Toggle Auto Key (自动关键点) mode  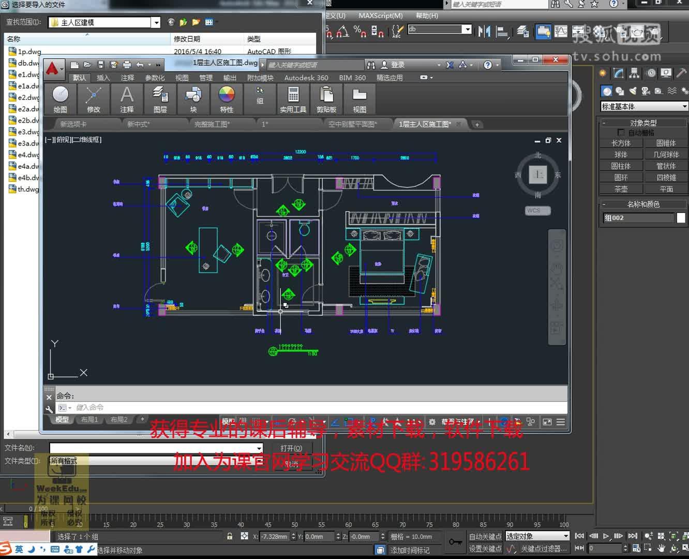(x=485, y=536)
